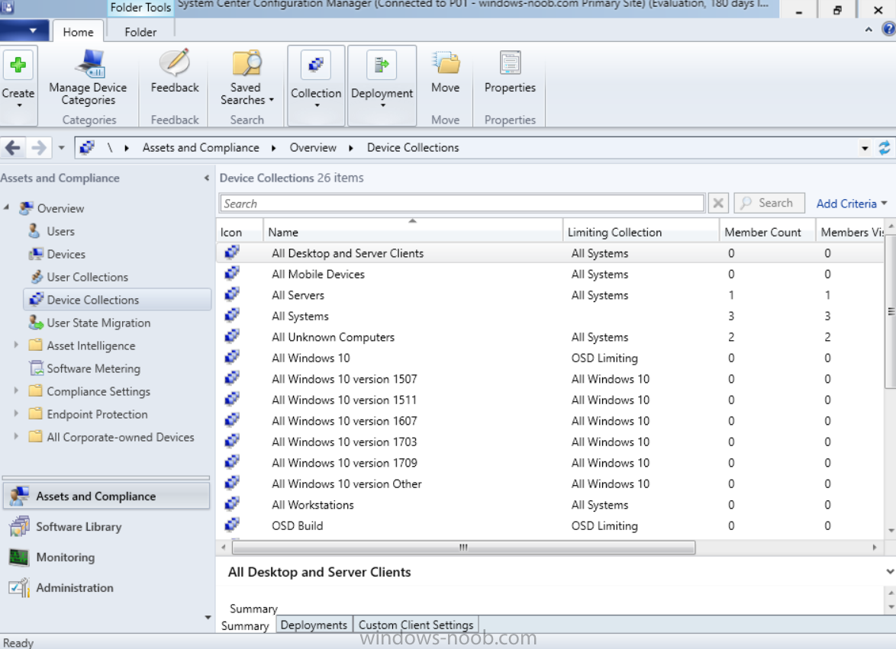Collapse the navigation pane with the arrow
Viewport: 896px width, 649px height.
click(206, 178)
